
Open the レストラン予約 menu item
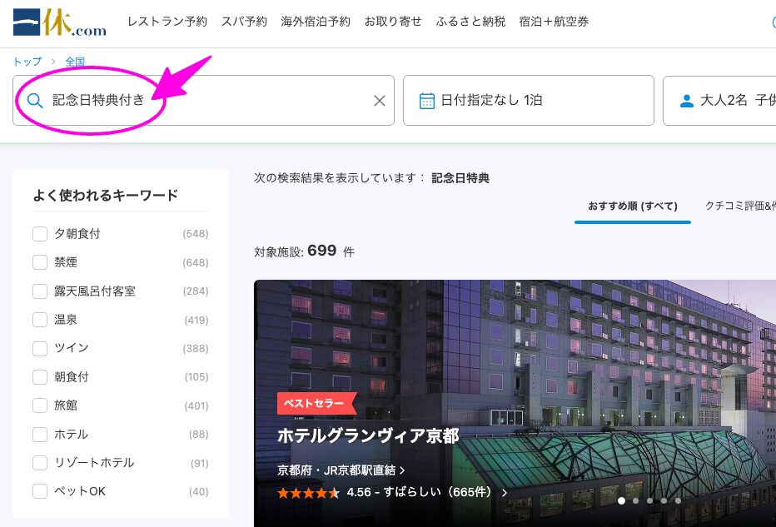point(167,22)
